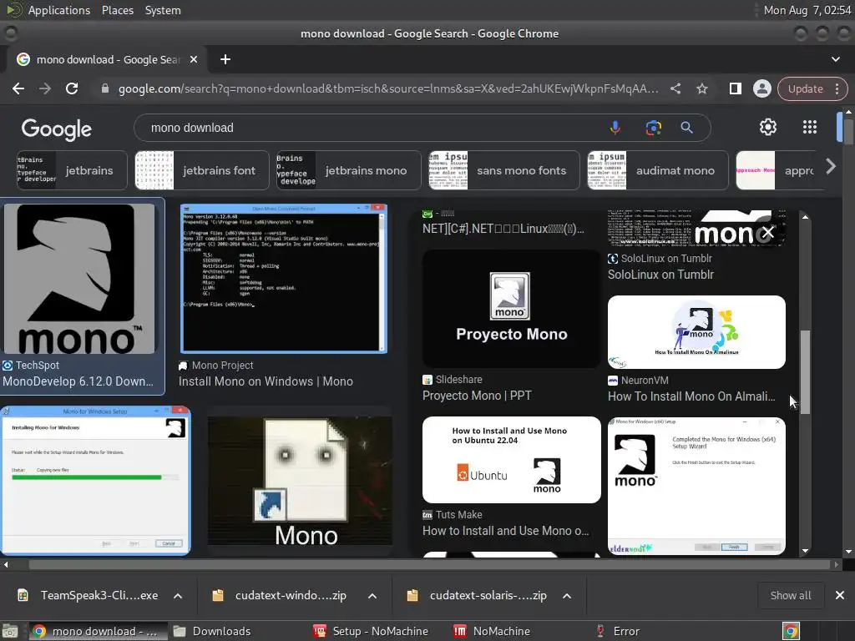Screen dimensions: 855x641
Task: Open SoloLinux on Tumblr link
Action: pos(660,274)
